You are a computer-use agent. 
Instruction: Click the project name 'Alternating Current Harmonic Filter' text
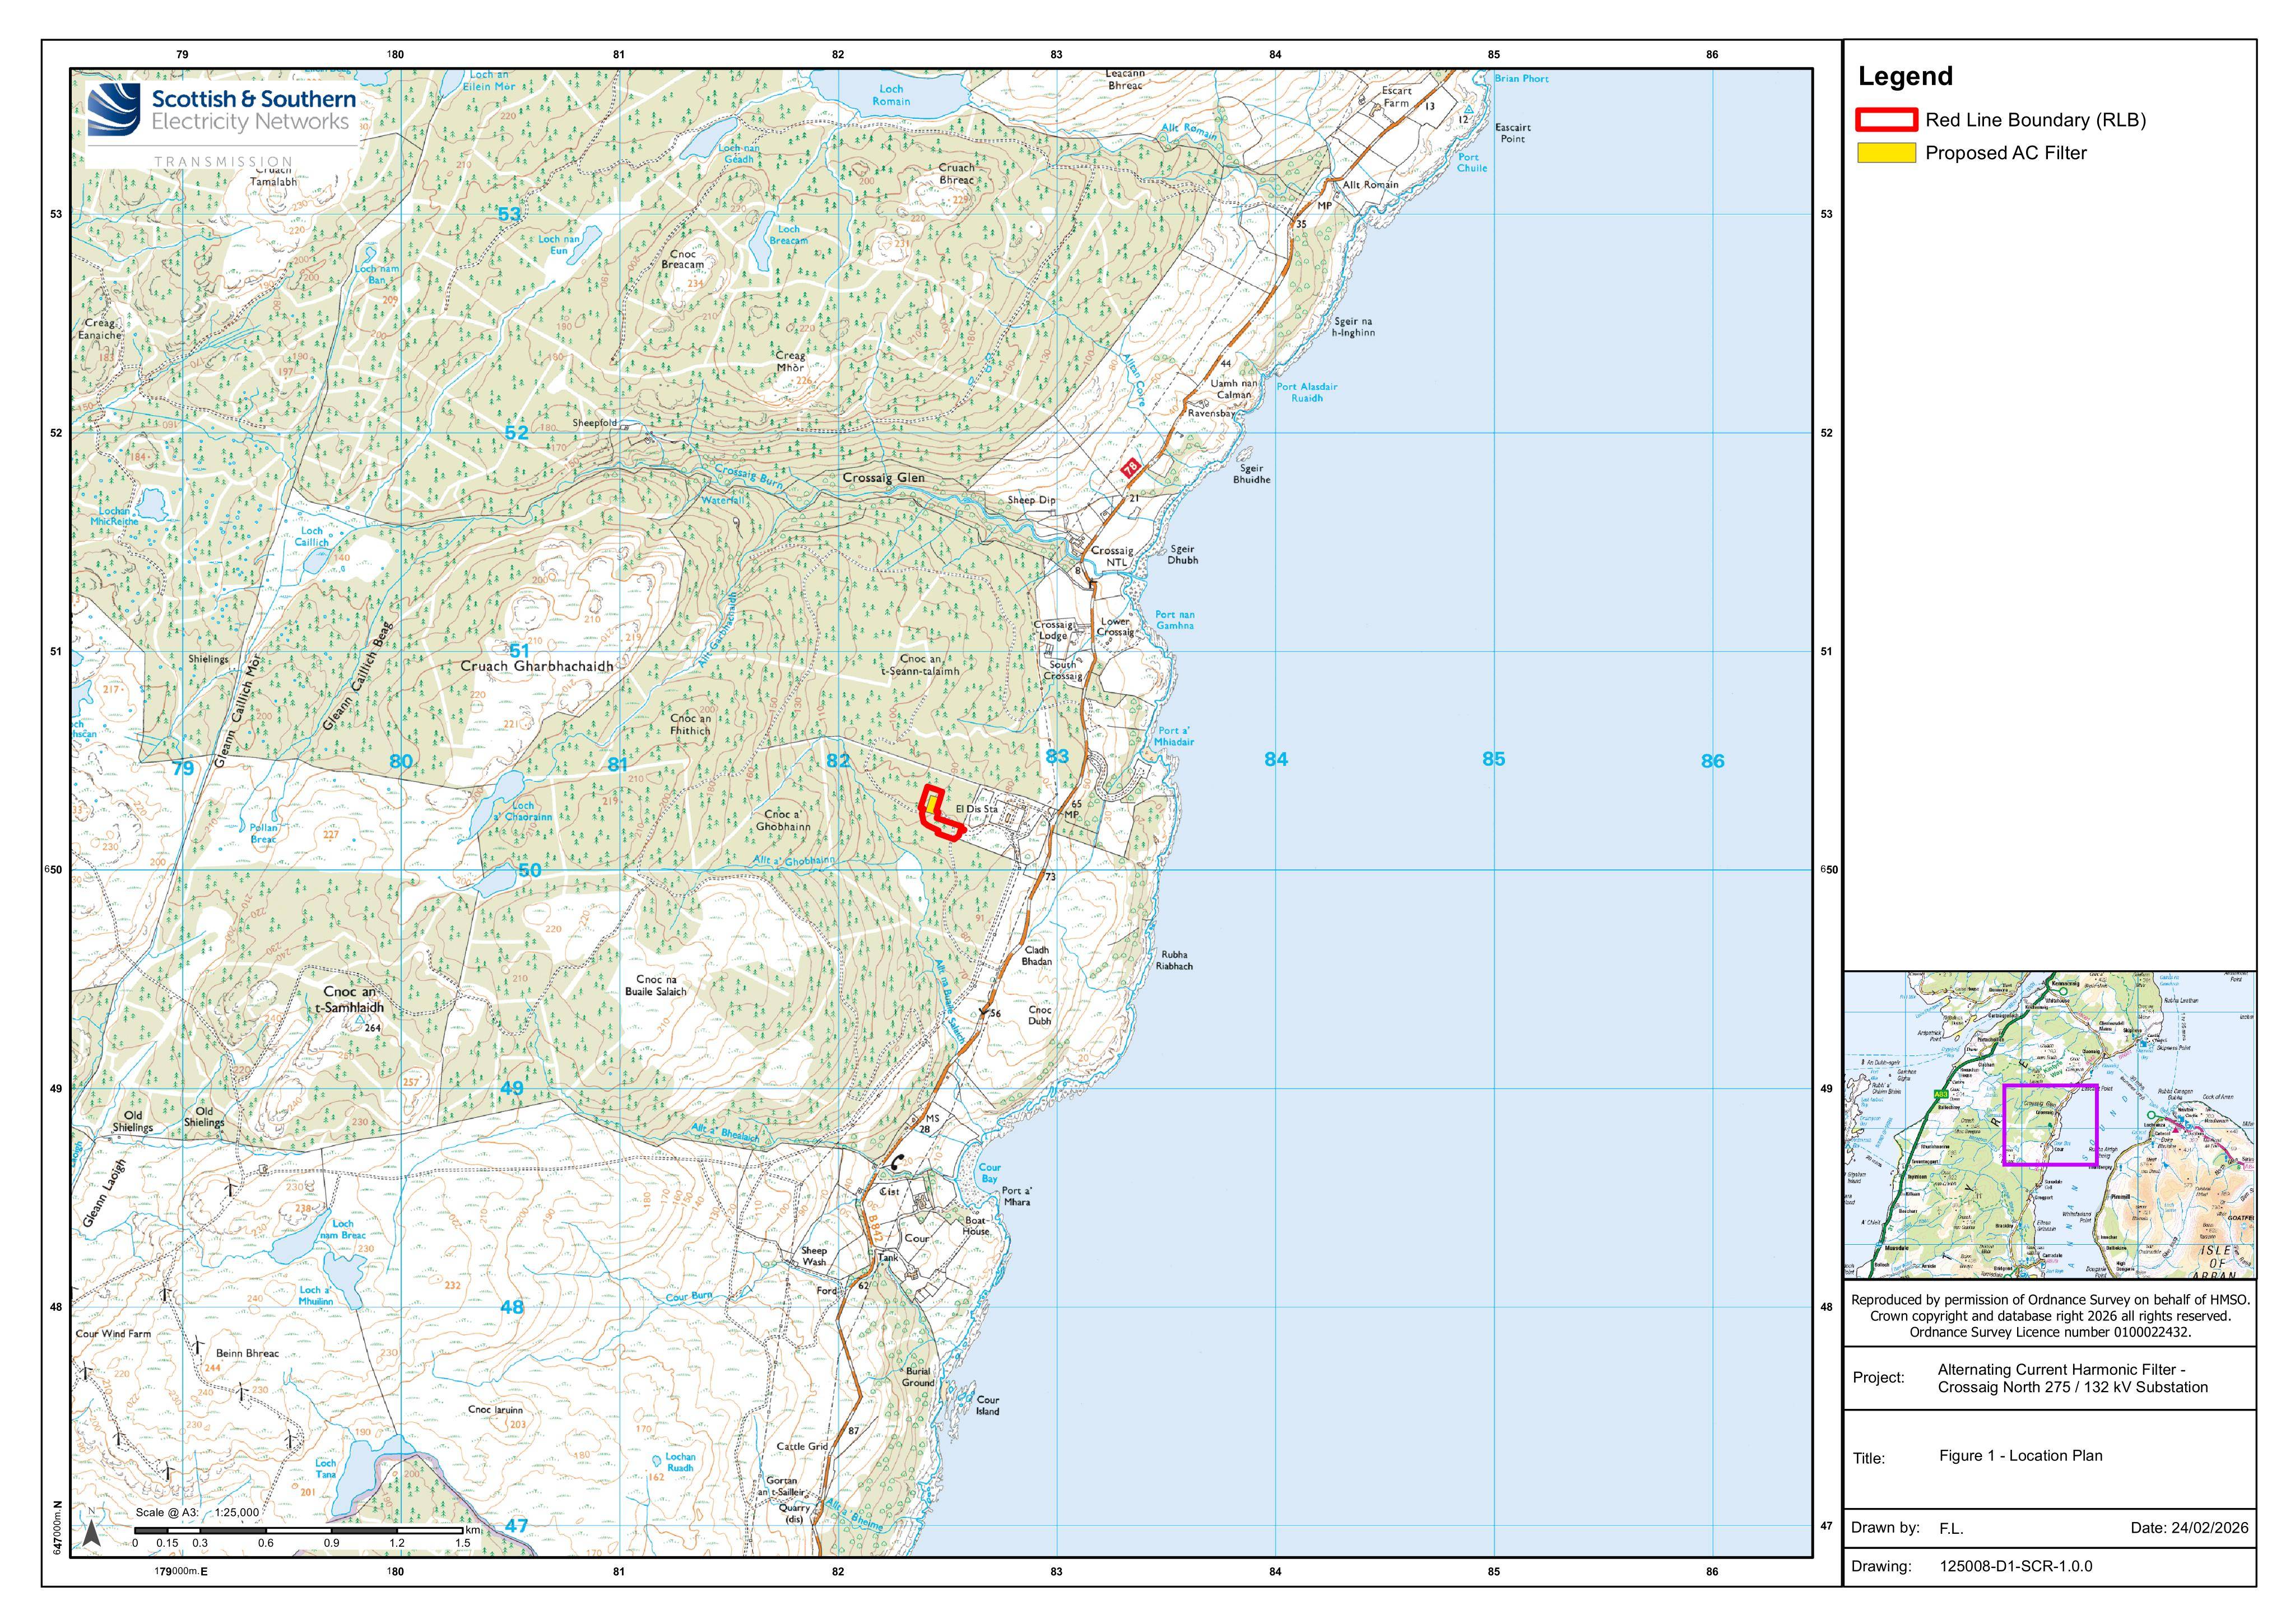pyautogui.click(x=2061, y=1369)
